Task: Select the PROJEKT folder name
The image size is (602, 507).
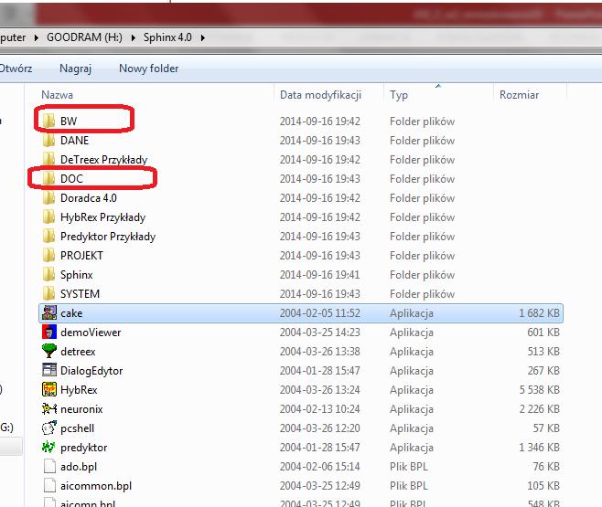Action: [81, 255]
